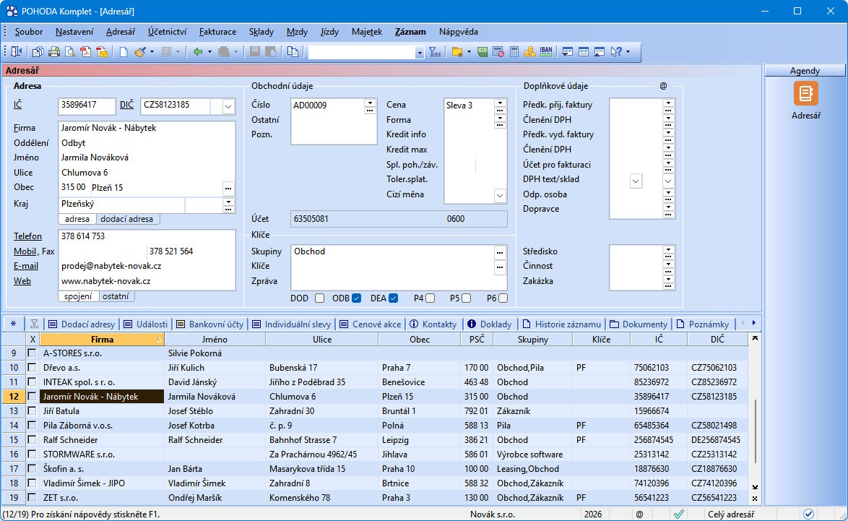Click the new record blank page icon

[124, 51]
